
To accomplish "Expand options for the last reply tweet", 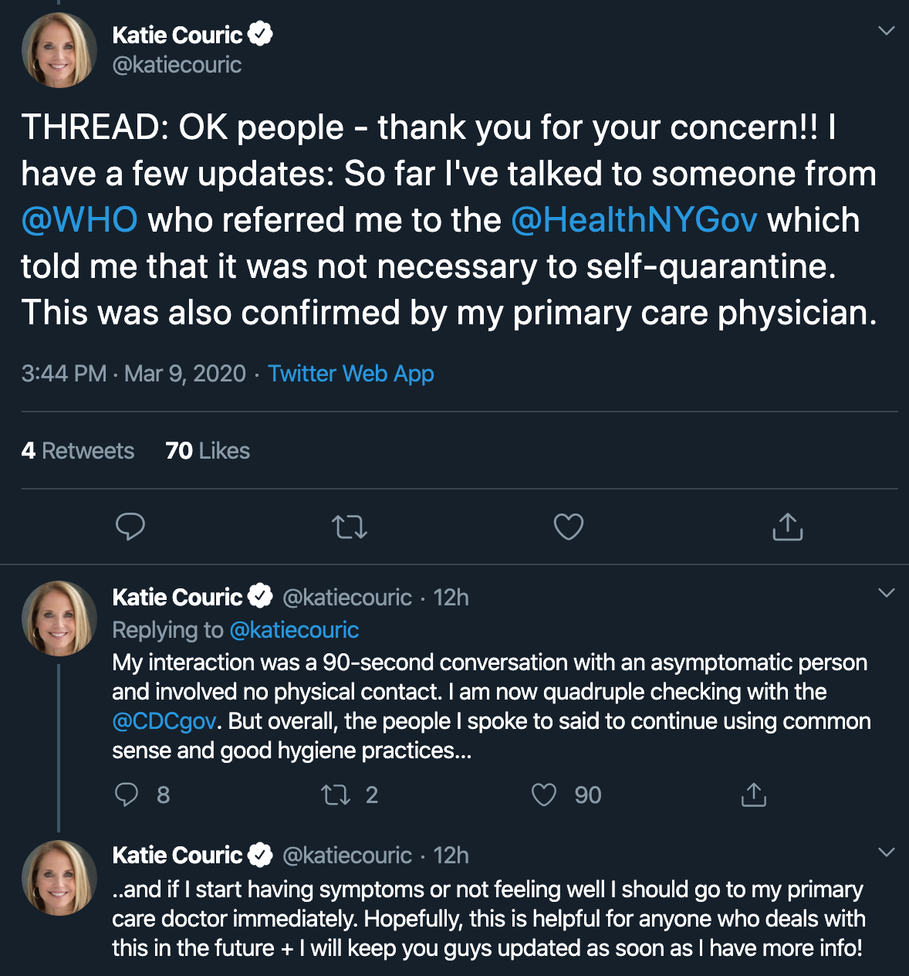I will [887, 852].
